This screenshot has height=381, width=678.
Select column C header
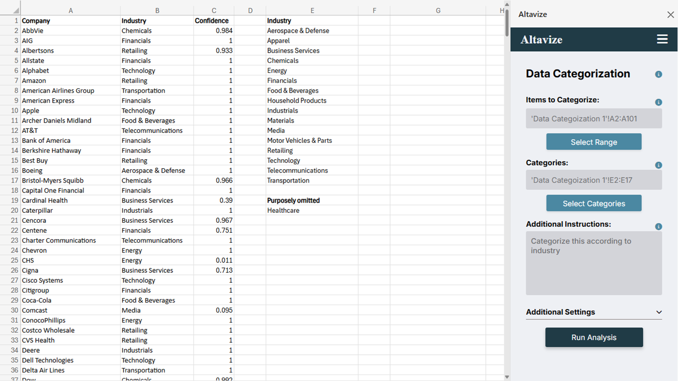coord(214,10)
